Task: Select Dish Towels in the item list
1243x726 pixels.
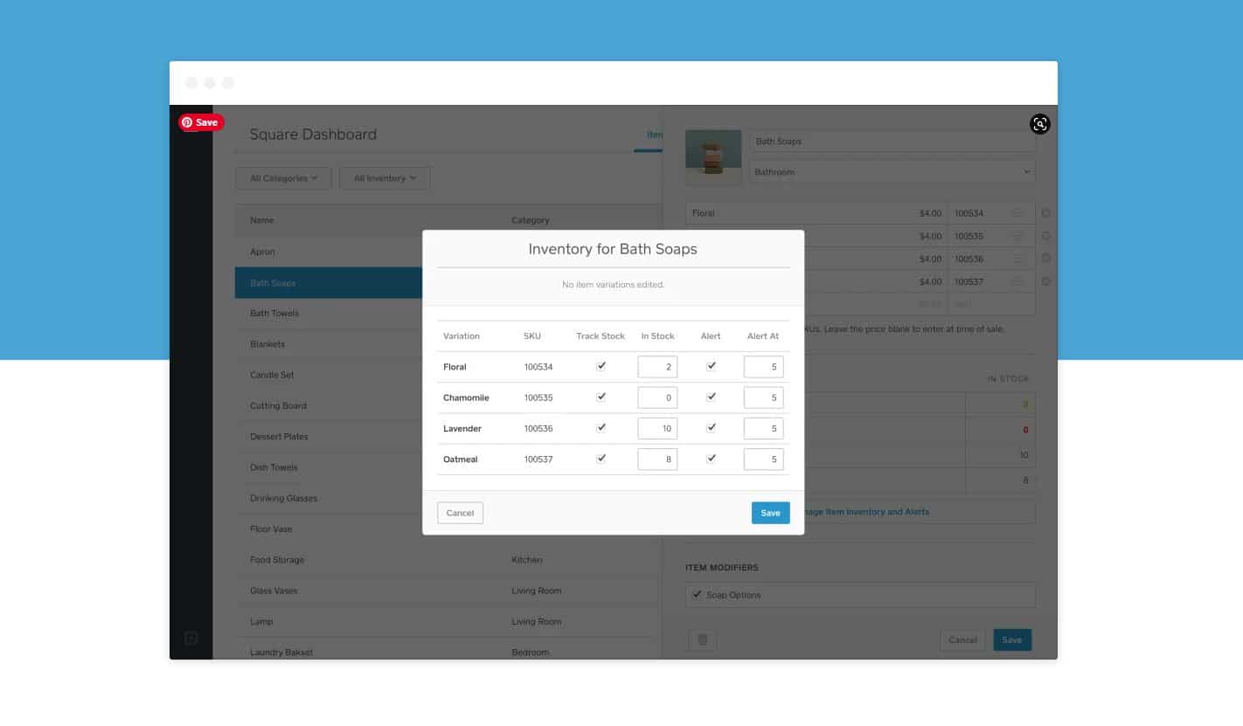Action: click(x=329, y=467)
